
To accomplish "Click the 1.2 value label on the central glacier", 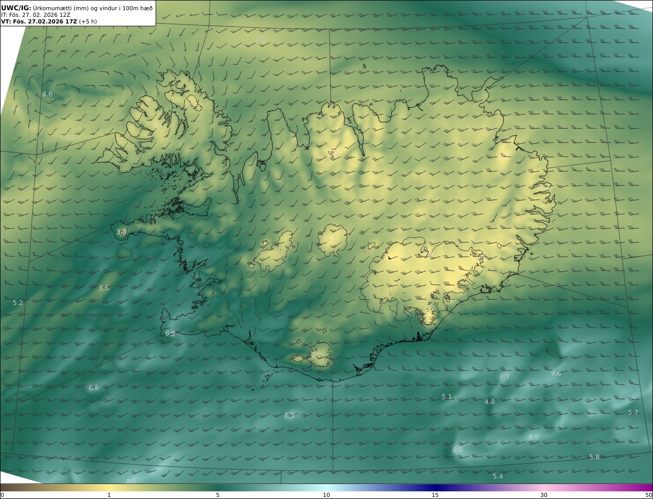I will pos(332,239).
